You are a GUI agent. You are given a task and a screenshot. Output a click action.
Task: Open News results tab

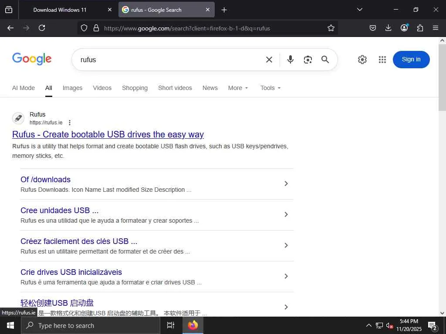(210, 88)
